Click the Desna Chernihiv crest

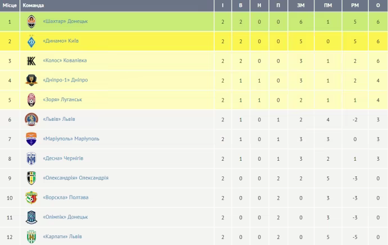(x=31, y=158)
